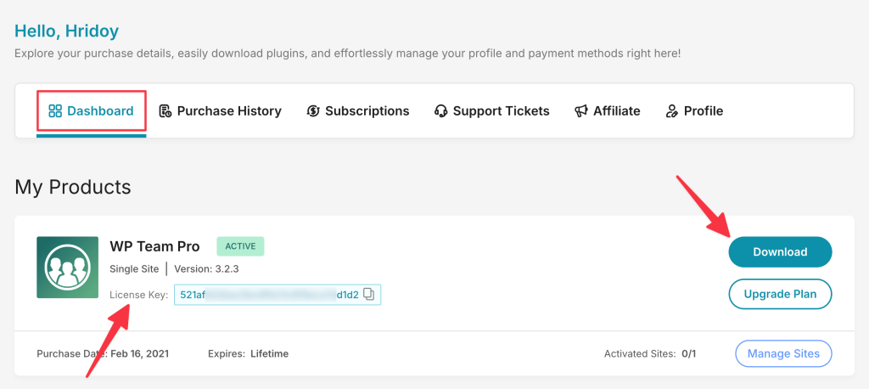
Task: Open Manage Sites for WP Team Pro
Action: tap(783, 353)
